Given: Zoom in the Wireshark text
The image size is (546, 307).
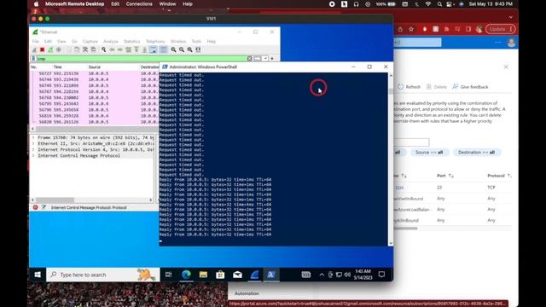Looking at the screenshot, I should 173,49.
